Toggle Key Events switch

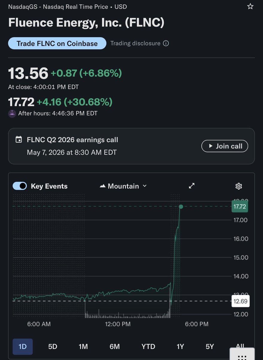pyautogui.click(x=20, y=186)
